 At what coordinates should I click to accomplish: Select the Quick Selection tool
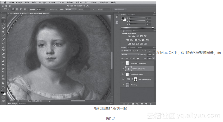coord(3,28)
